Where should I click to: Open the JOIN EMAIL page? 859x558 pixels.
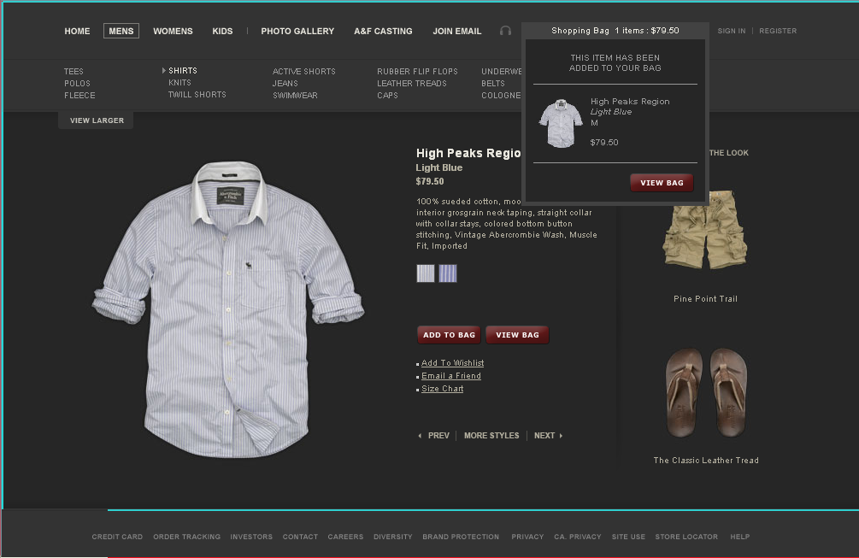click(x=457, y=32)
